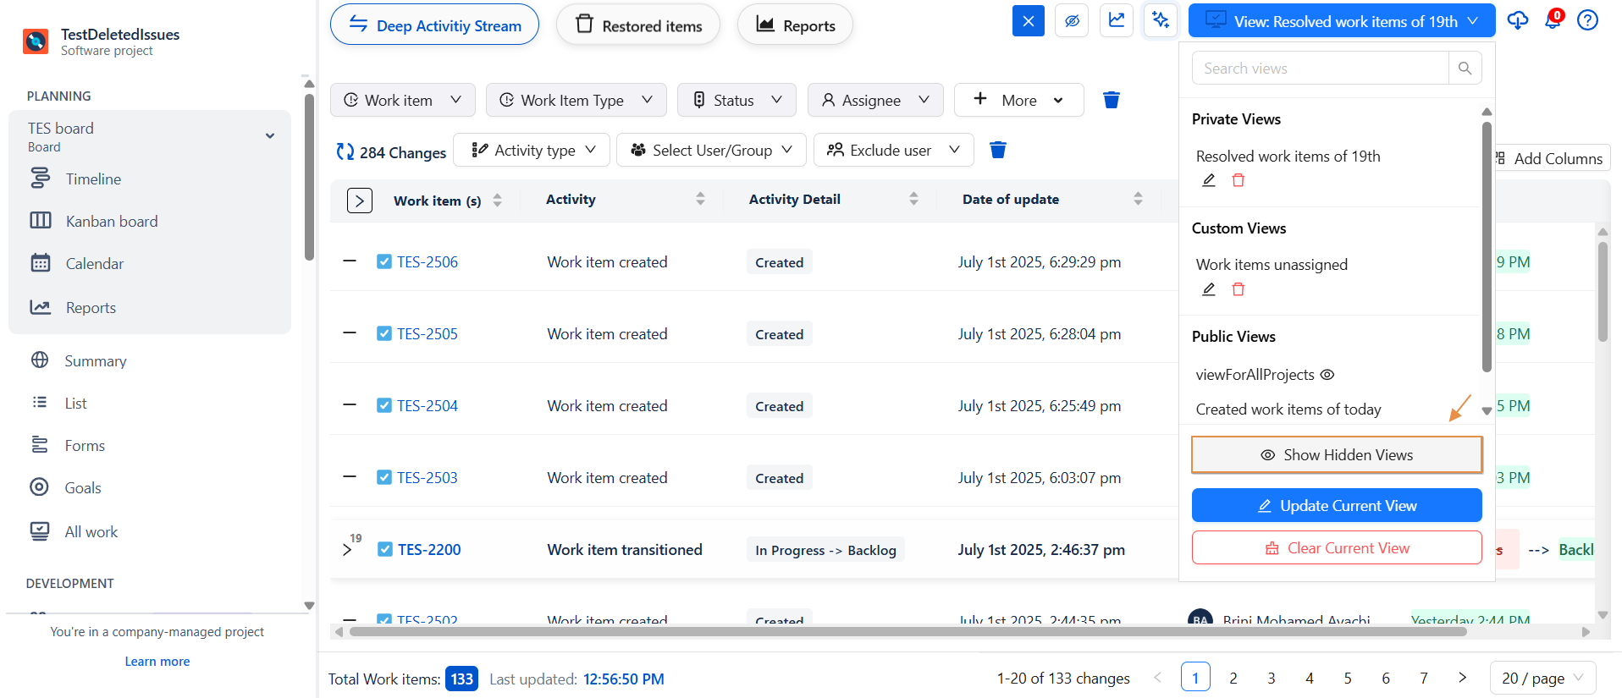Image resolution: width=1622 pixels, height=698 pixels.
Task: Open the chart analytics icon in toolbar
Action: pyautogui.click(x=1117, y=20)
